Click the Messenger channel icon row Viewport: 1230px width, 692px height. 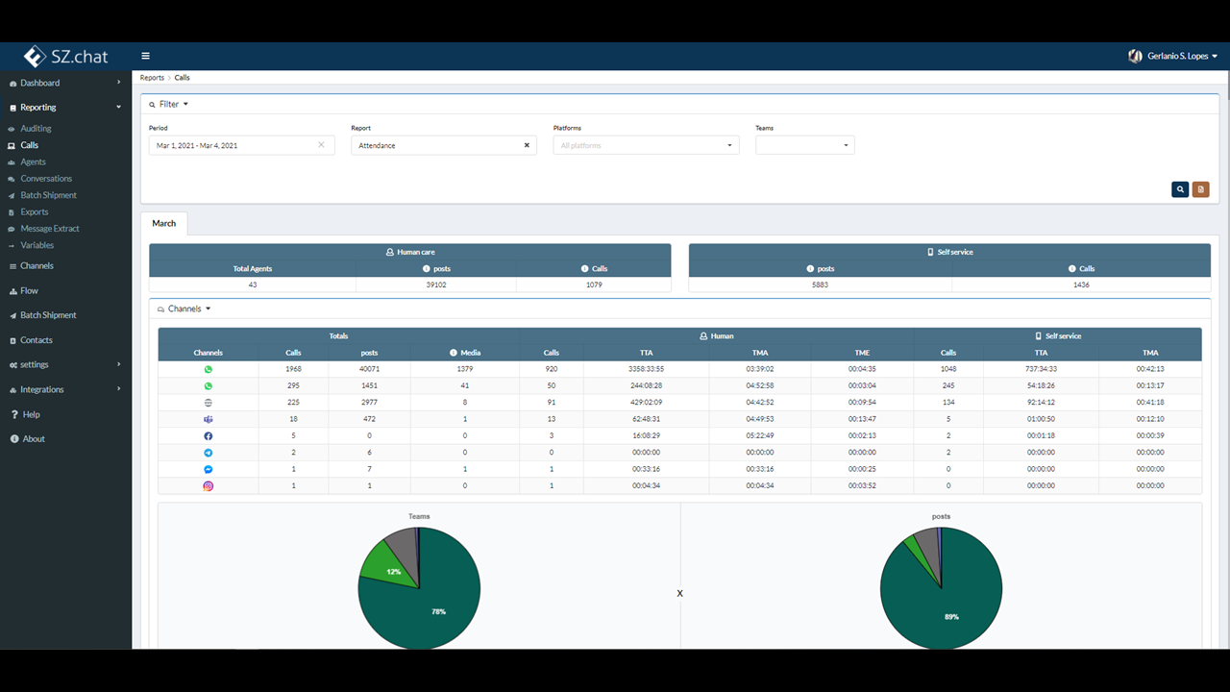[679, 469]
